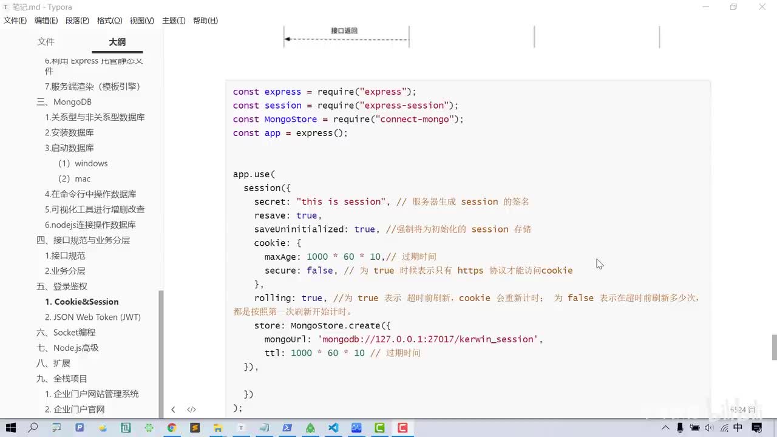Open the green gear app in taskbar
Viewport: 777px width, 437px height.
pos(149,428)
